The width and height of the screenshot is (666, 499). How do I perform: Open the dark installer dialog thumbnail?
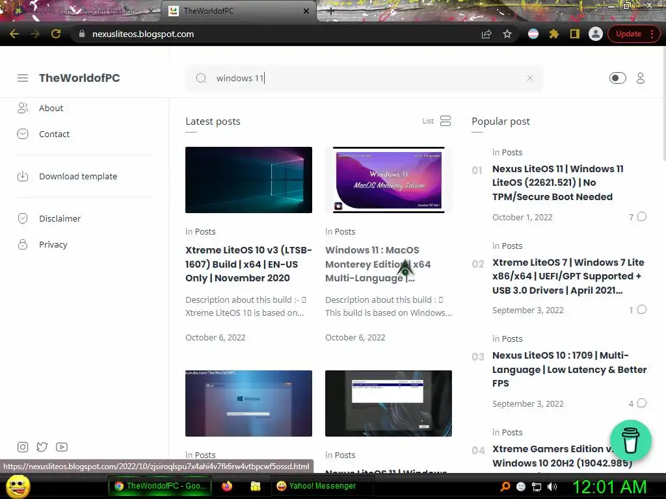point(388,403)
